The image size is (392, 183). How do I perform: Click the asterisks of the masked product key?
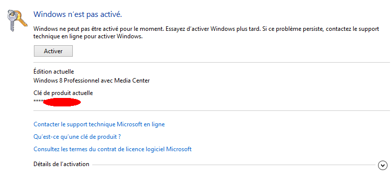(38, 101)
